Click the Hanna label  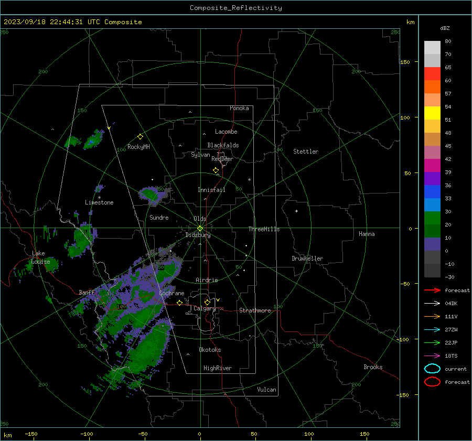click(367, 234)
